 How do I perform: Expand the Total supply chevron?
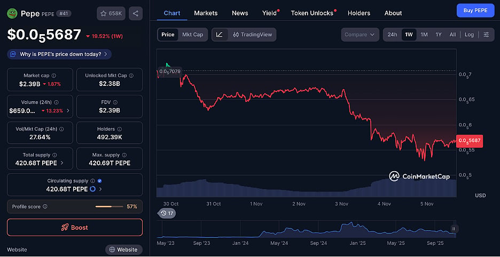click(62, 163)
